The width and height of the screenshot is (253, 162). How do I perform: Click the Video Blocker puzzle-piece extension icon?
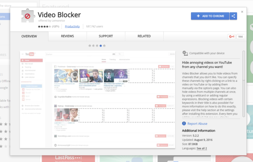[x=28, y=16]
